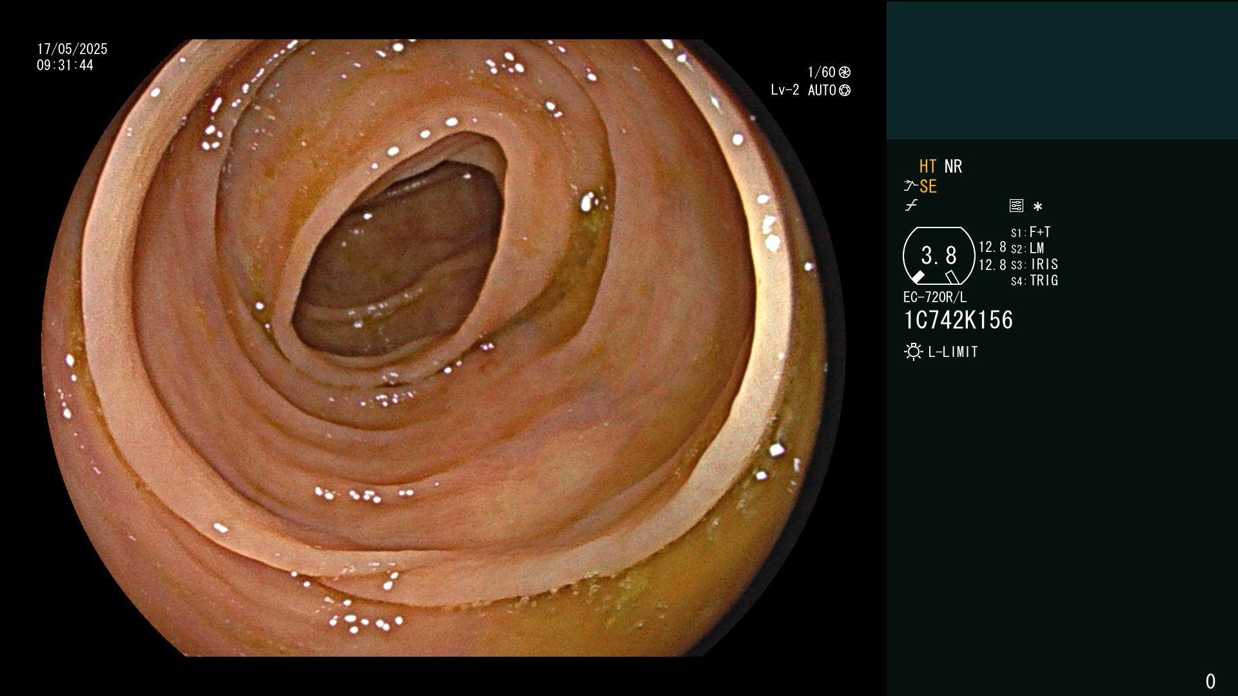Click the filled channel marker in scope diagram
The height and width of the screenshot is (696, 1238).
tap(918, 277)
